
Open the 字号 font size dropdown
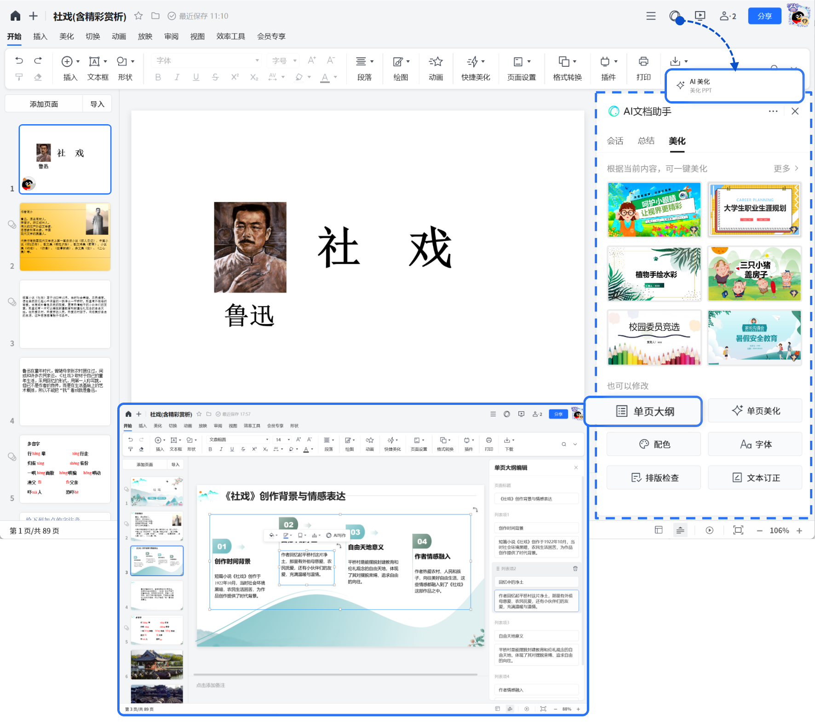click(283, 60)
